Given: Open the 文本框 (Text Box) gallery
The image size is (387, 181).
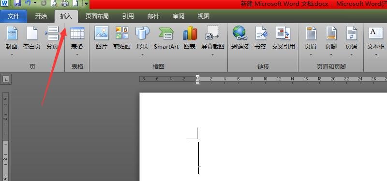Looking at the screenshot, I should click(376, 41).
